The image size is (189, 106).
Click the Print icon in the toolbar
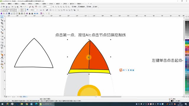pos(9,7)
